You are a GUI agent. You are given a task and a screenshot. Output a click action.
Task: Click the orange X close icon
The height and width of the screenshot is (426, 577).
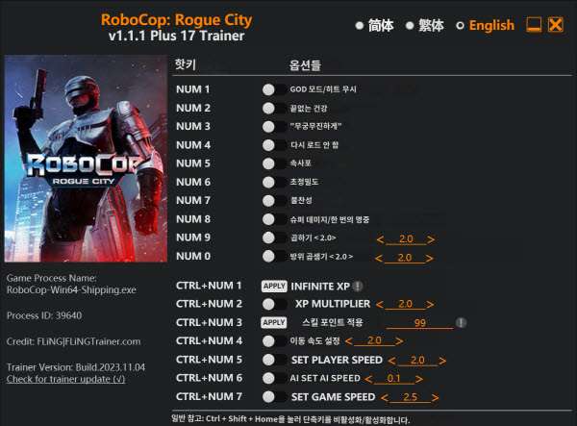[x=556, y=25]
